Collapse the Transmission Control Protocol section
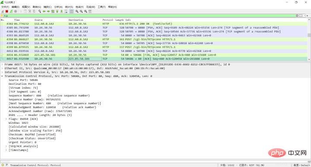This screenshot has width=311, height=167. 2,76
